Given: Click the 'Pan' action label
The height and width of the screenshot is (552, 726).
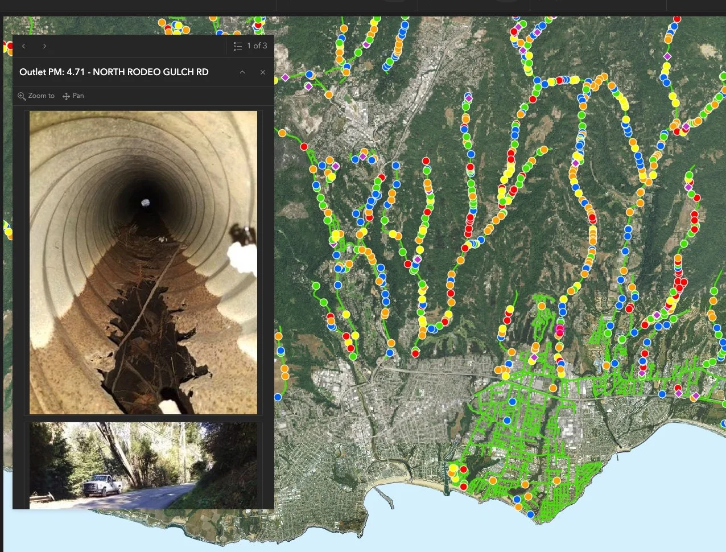Looking at the screenshot, I should 79,96.
